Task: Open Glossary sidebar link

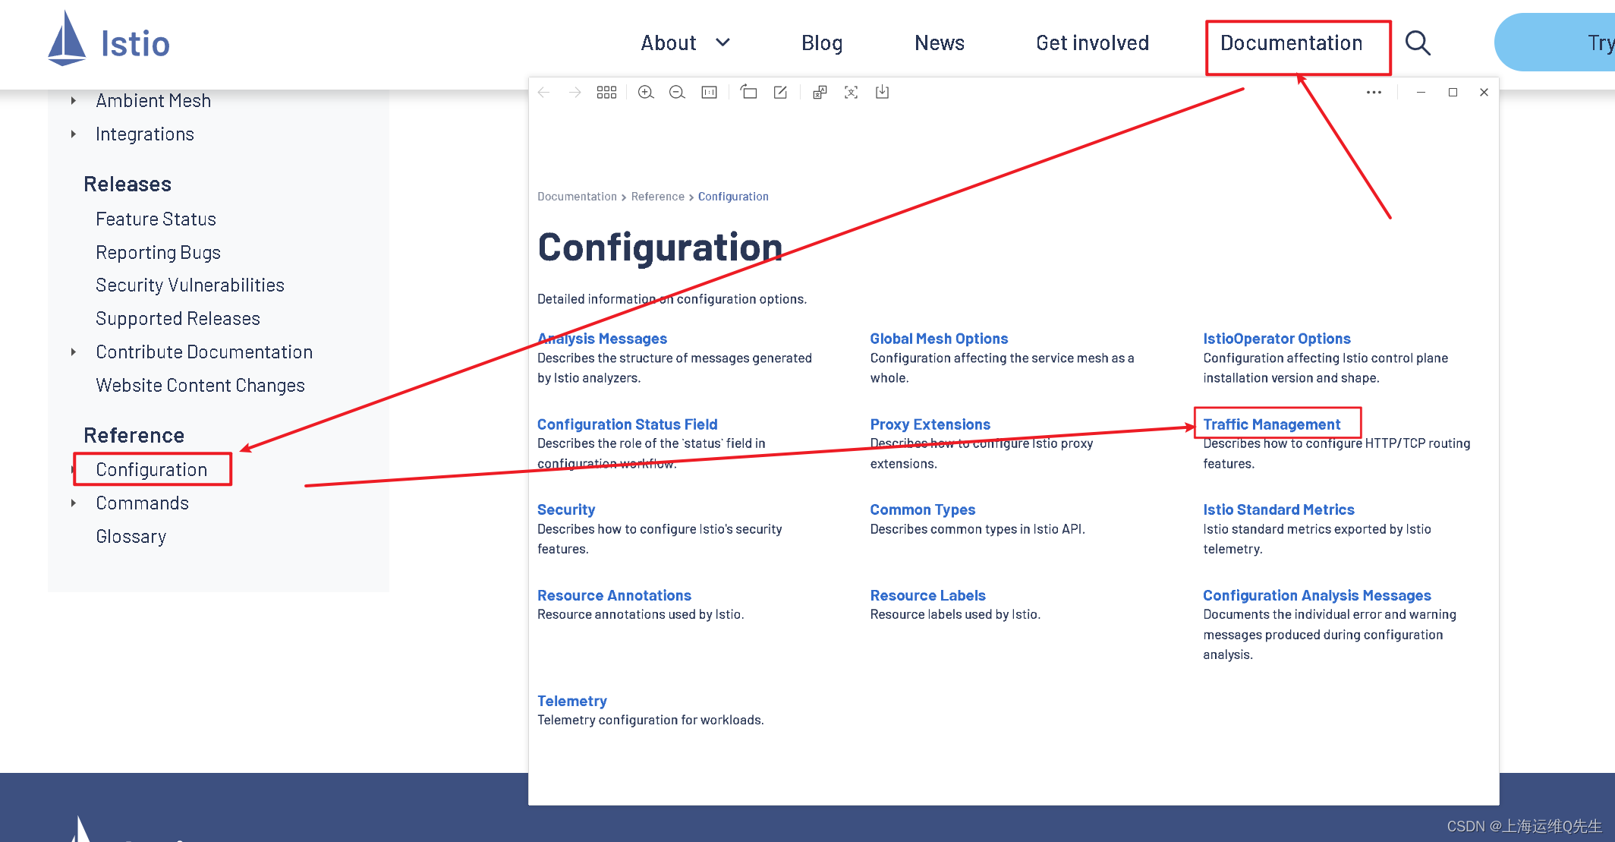Action: point(131,536)
